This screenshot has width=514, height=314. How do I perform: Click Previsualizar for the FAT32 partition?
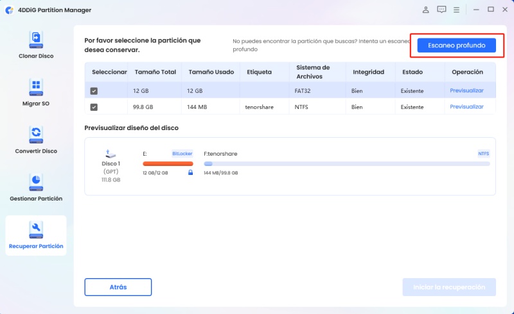click(x=466, y=91)
